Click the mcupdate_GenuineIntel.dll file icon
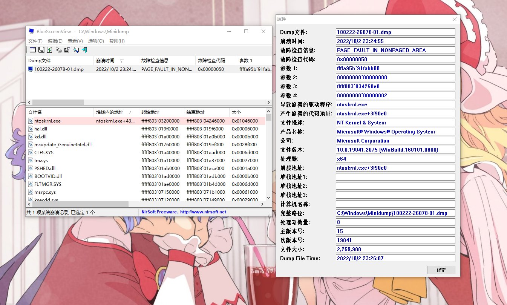Image resolution: width=507 pixels, height=305 pixels. tap(31, 145)
